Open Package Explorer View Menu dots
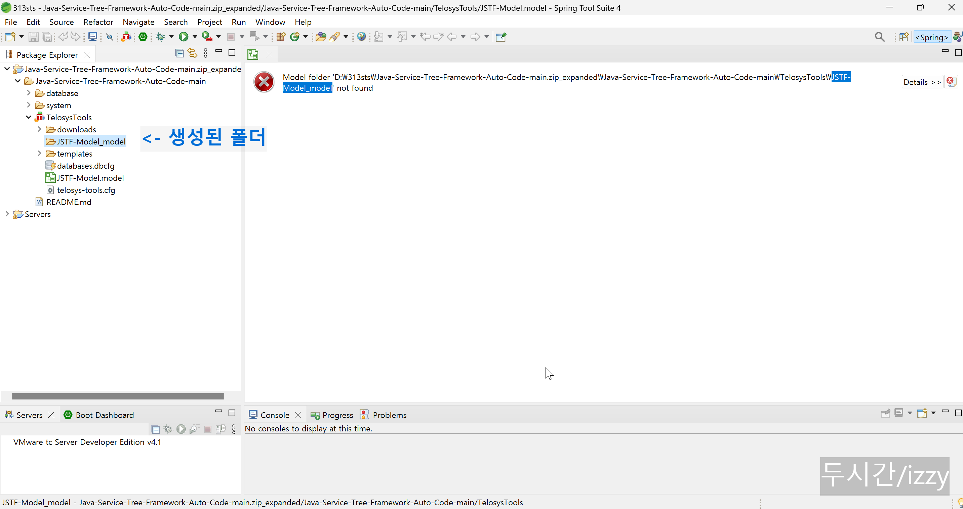Screen dimensions: 963x509 tap(206, 53)
